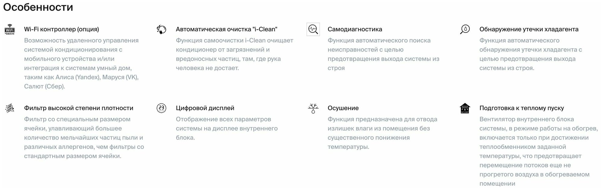Viewport: 603px width, 190px height.
Task: Click the dehumidification description text
Action: [x=382, y=133]
